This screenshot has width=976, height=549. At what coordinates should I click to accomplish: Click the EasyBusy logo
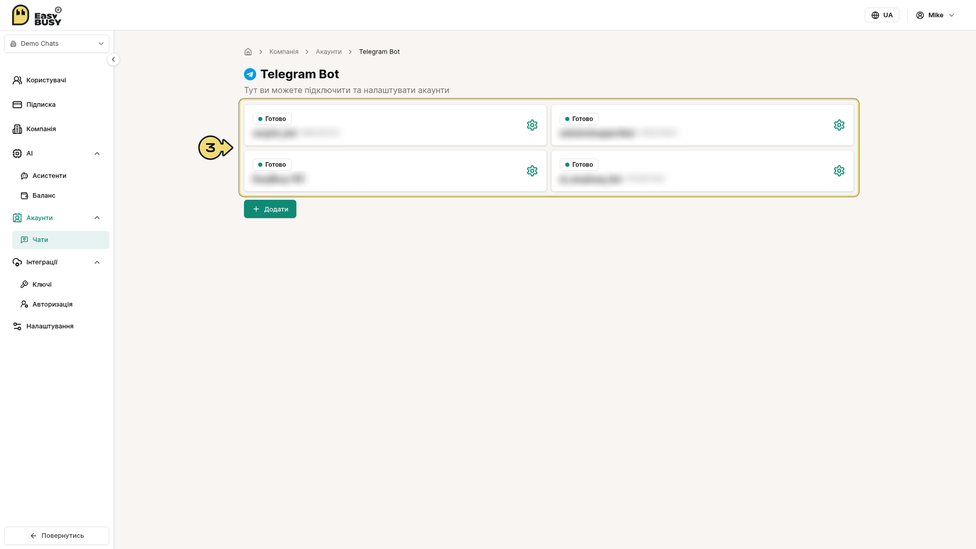click(x=37, y=15)
